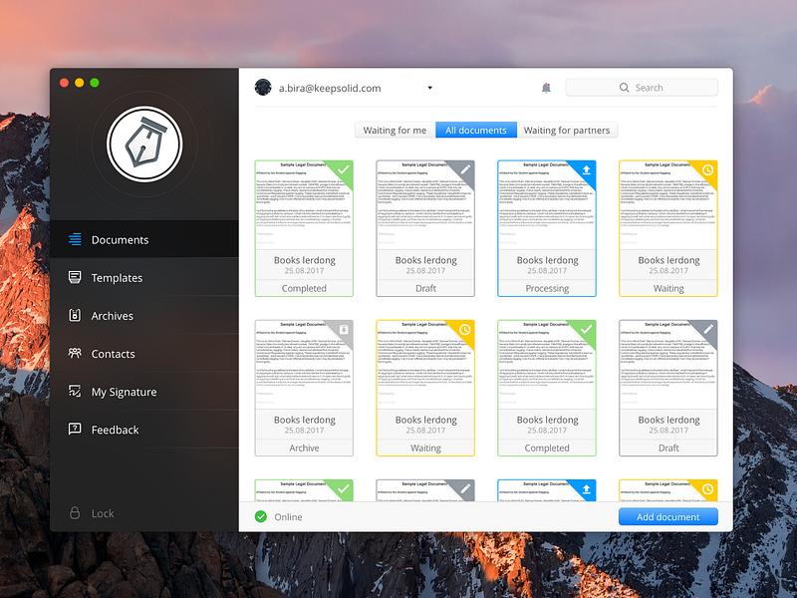The height and width of the screenshot is (598, 797).
Task: Open Archives in the sidebar
Action: 144,316
